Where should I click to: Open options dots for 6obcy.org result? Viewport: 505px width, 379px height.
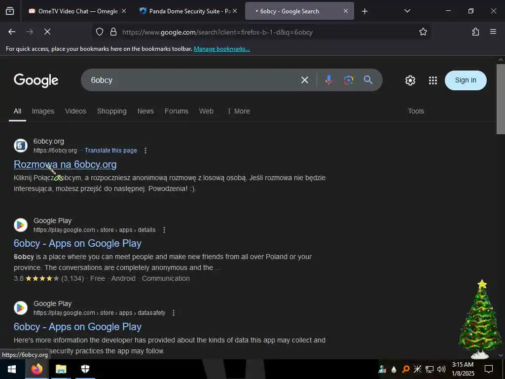pyautogui.click(x=145, y=151)
